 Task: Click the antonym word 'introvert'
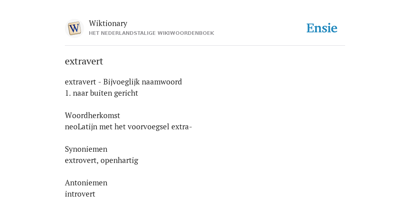pos(80,194)
